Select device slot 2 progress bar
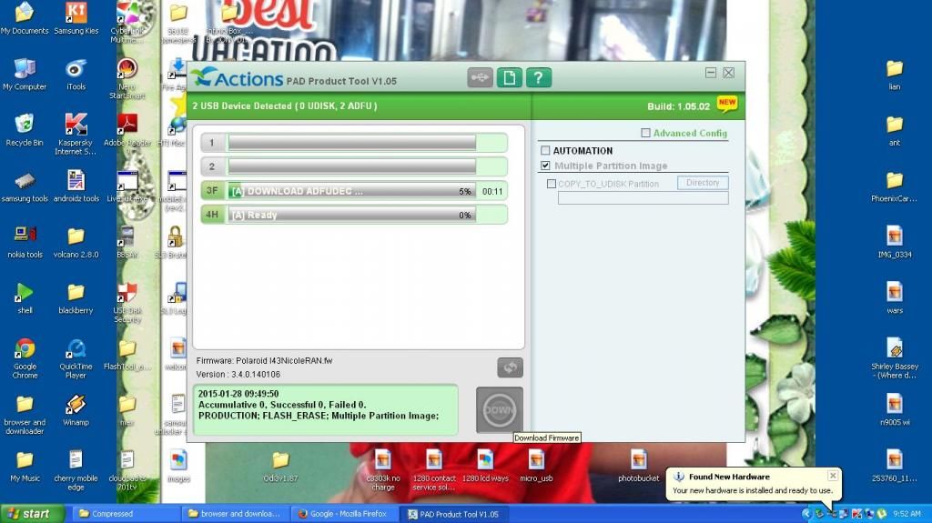 point(354,166)
